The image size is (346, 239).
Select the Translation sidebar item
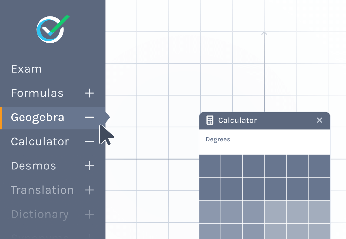[42, 190]
